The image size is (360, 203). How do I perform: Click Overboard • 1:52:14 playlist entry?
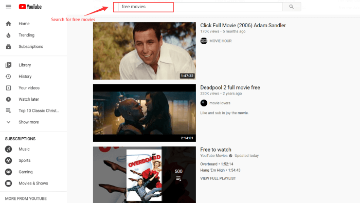[217, 164]
